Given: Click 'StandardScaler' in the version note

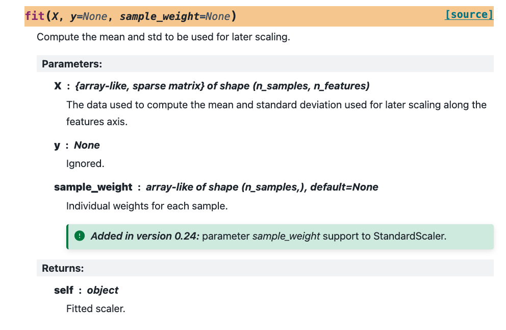Looking at the screenshot, I should click(409, 236).
